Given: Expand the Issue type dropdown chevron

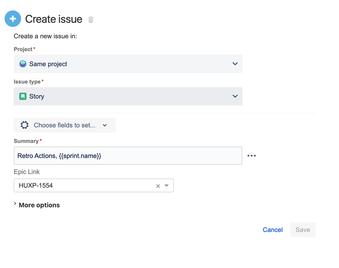Looking at the screenshot, I should pyautogui.click(x=235, y=97).
